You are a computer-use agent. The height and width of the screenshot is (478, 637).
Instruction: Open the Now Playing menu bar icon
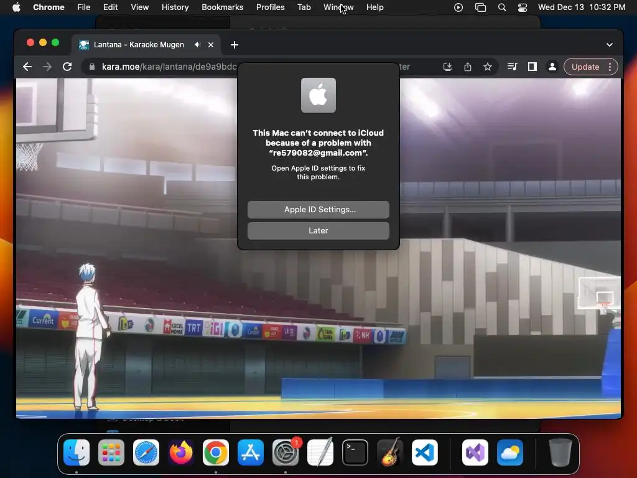458,7
